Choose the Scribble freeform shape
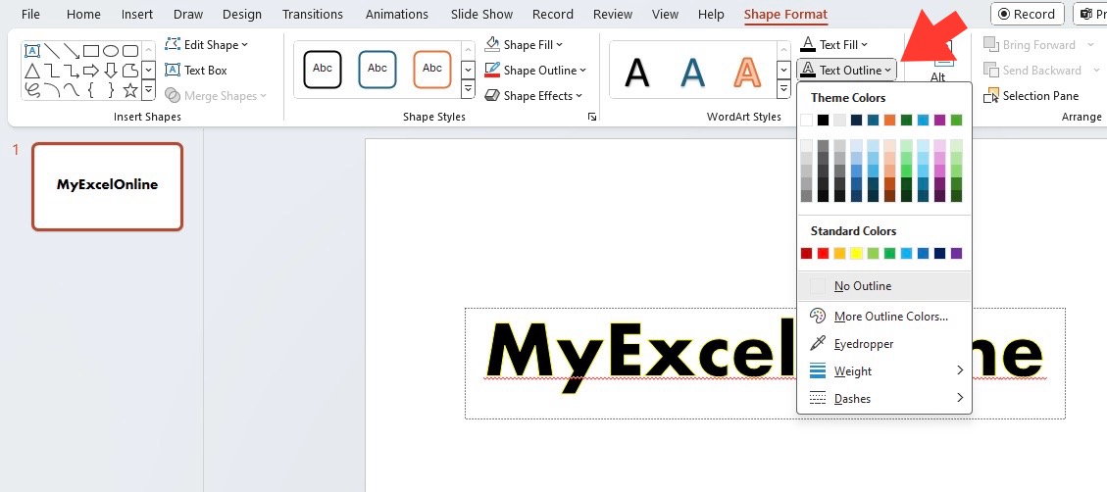Image resolution: width=1107 pixels, height=492 pixels. 31,89
